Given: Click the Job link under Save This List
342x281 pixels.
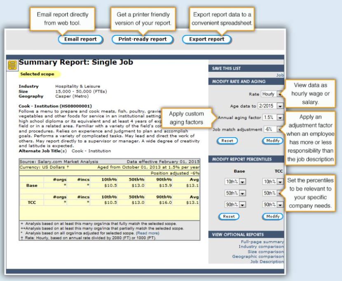Looking at the screenshot, I should 280,75.
